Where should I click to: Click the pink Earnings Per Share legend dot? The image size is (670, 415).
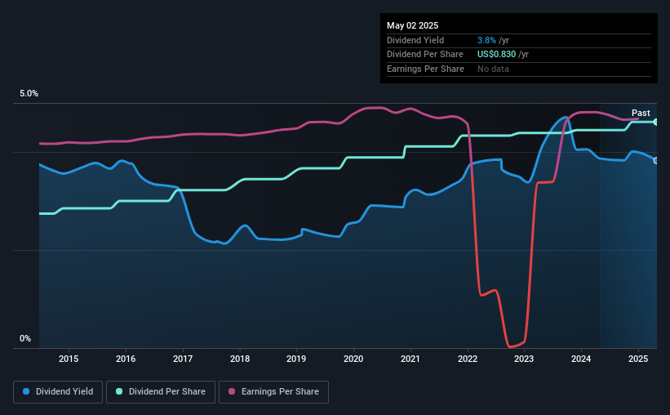coord(232,391)
